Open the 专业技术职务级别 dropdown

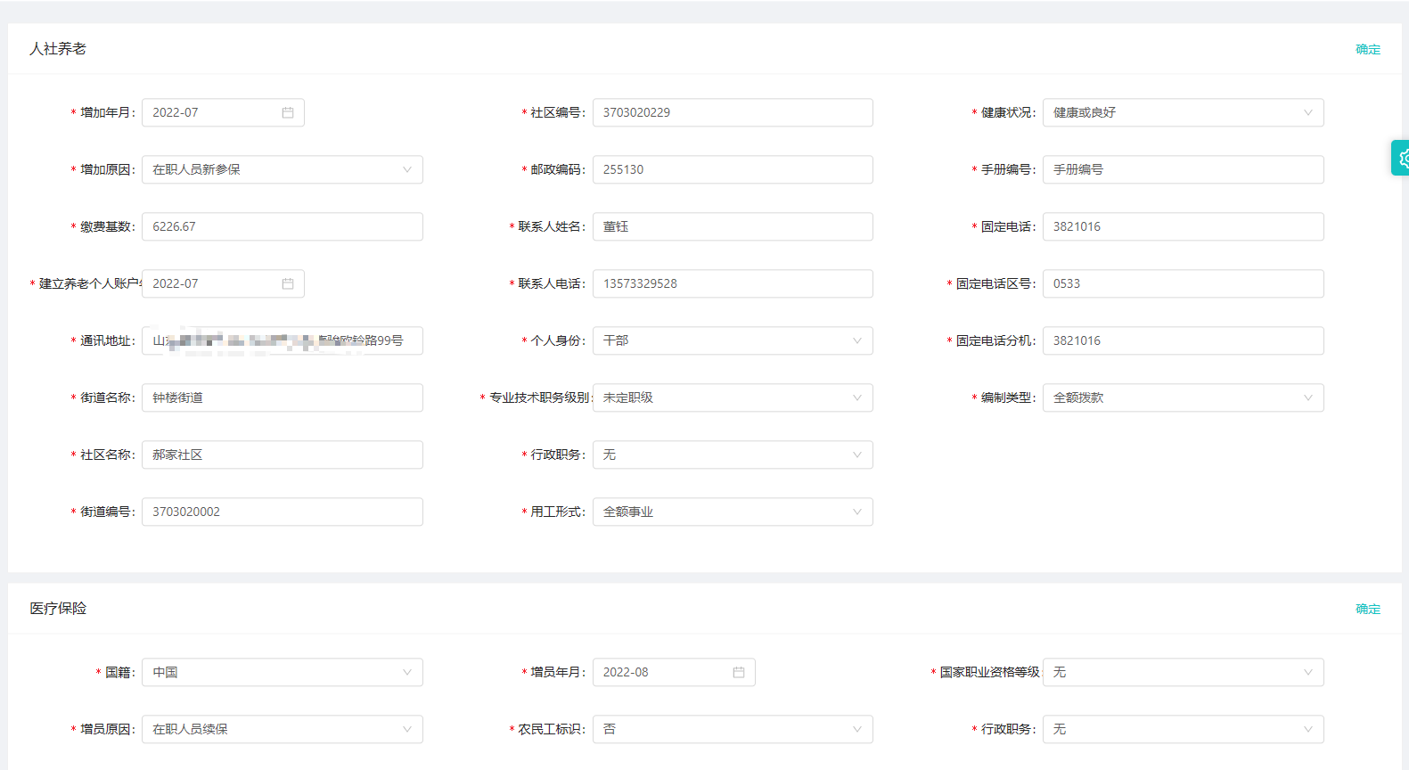point(733,397)
